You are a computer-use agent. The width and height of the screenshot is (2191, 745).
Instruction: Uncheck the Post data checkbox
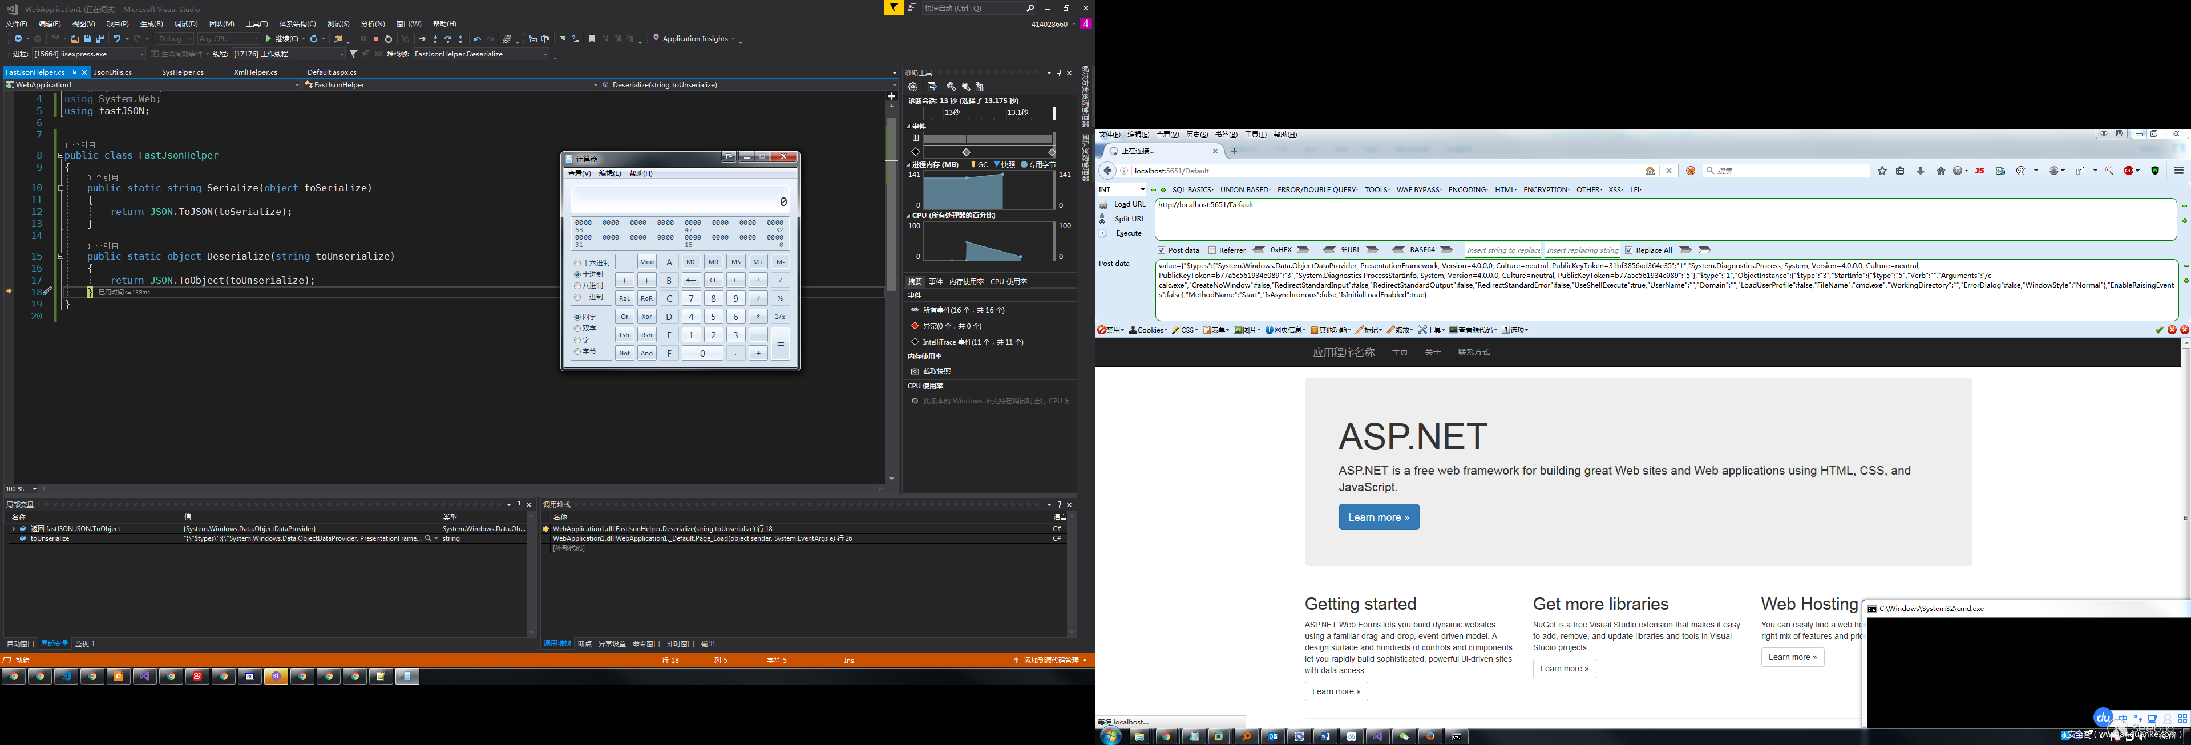coord(1161,250)
